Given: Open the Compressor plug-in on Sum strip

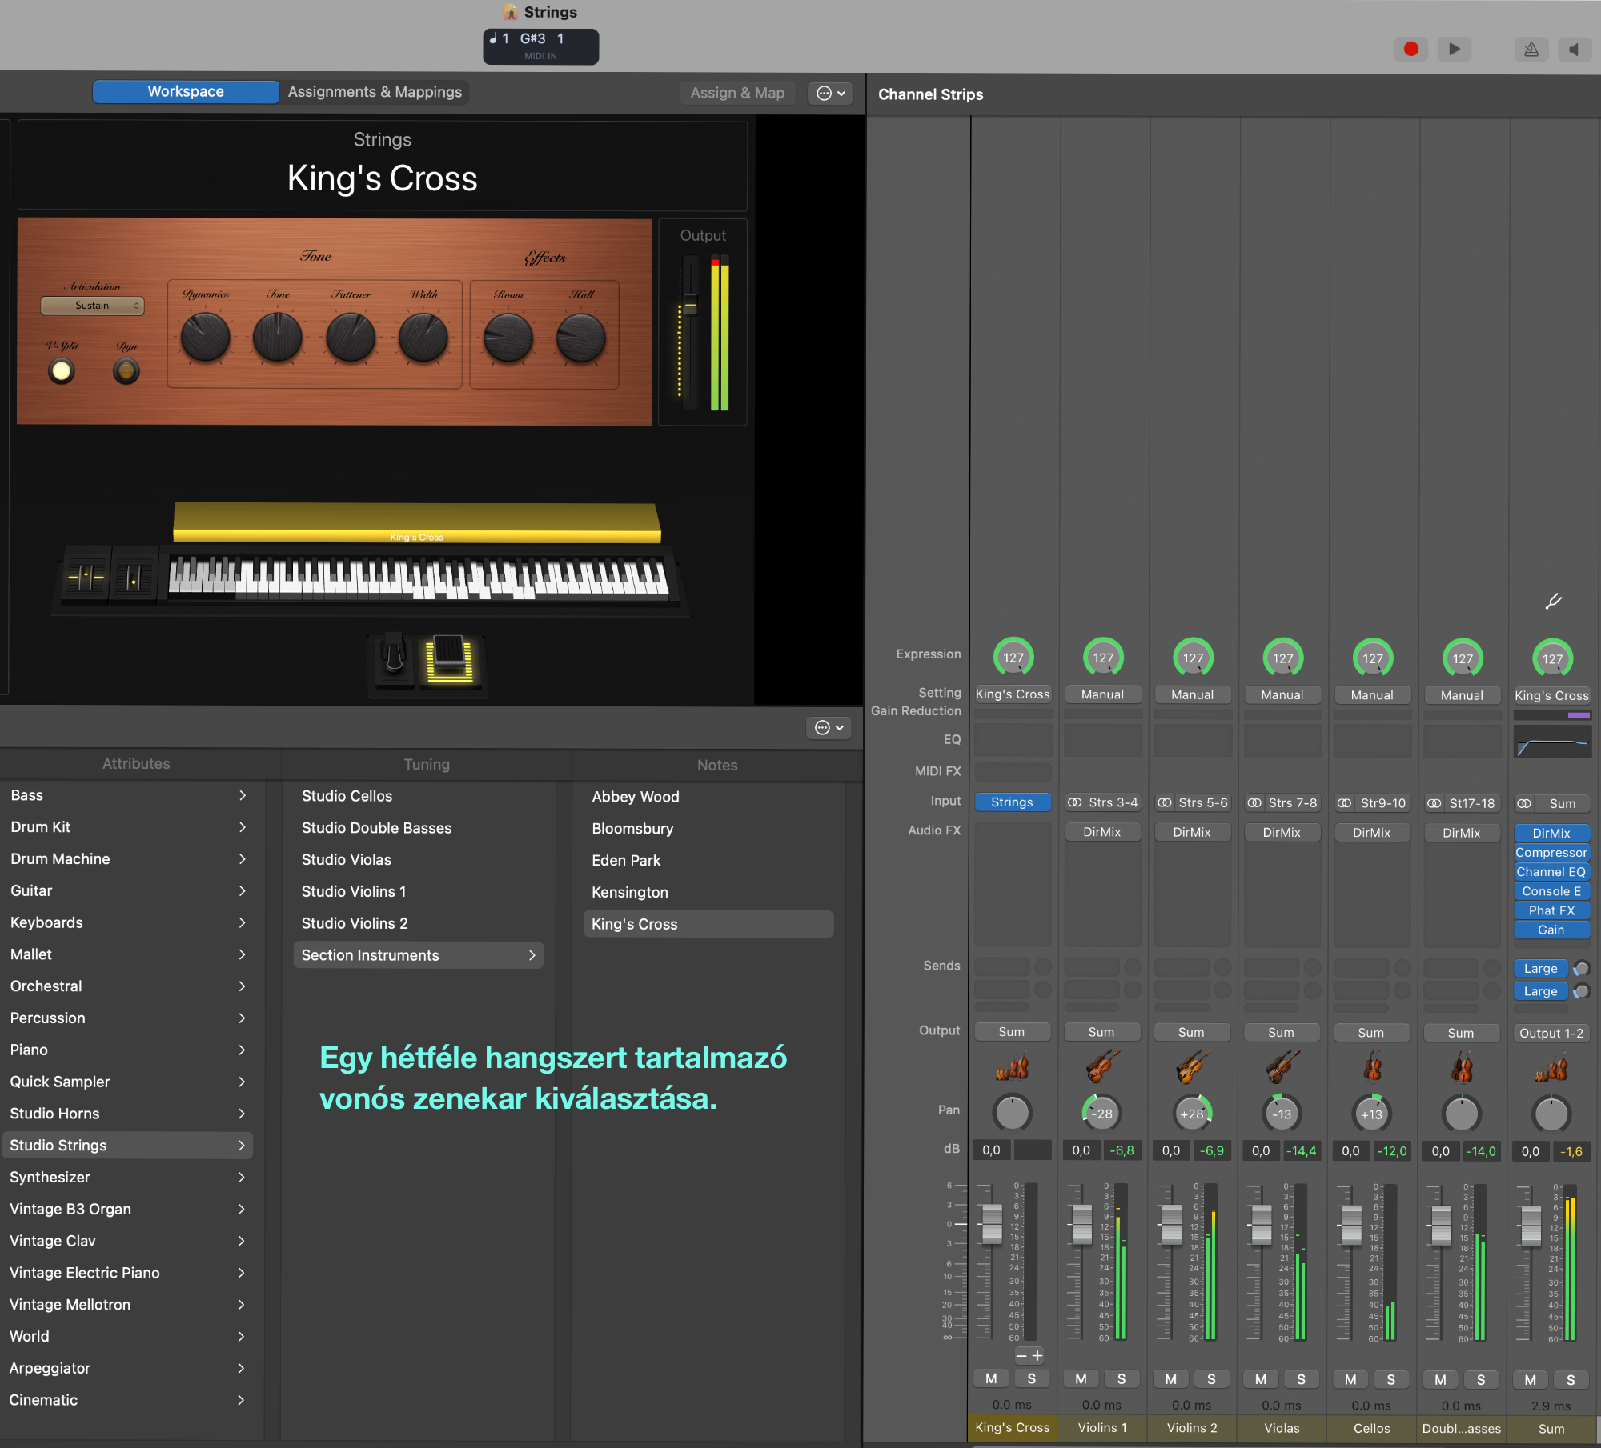Looking at the screenshot, I should pos(1551,853).
